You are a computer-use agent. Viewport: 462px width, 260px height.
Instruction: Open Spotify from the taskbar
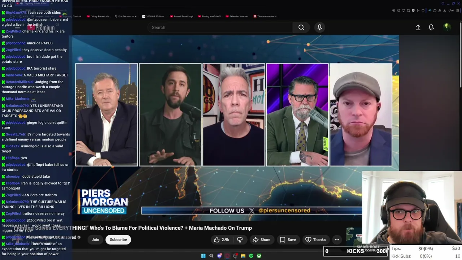click(251, 256)
